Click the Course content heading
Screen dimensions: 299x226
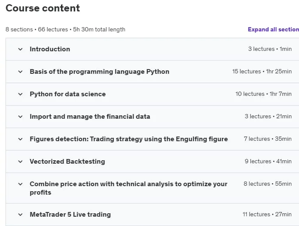[43, 8]
